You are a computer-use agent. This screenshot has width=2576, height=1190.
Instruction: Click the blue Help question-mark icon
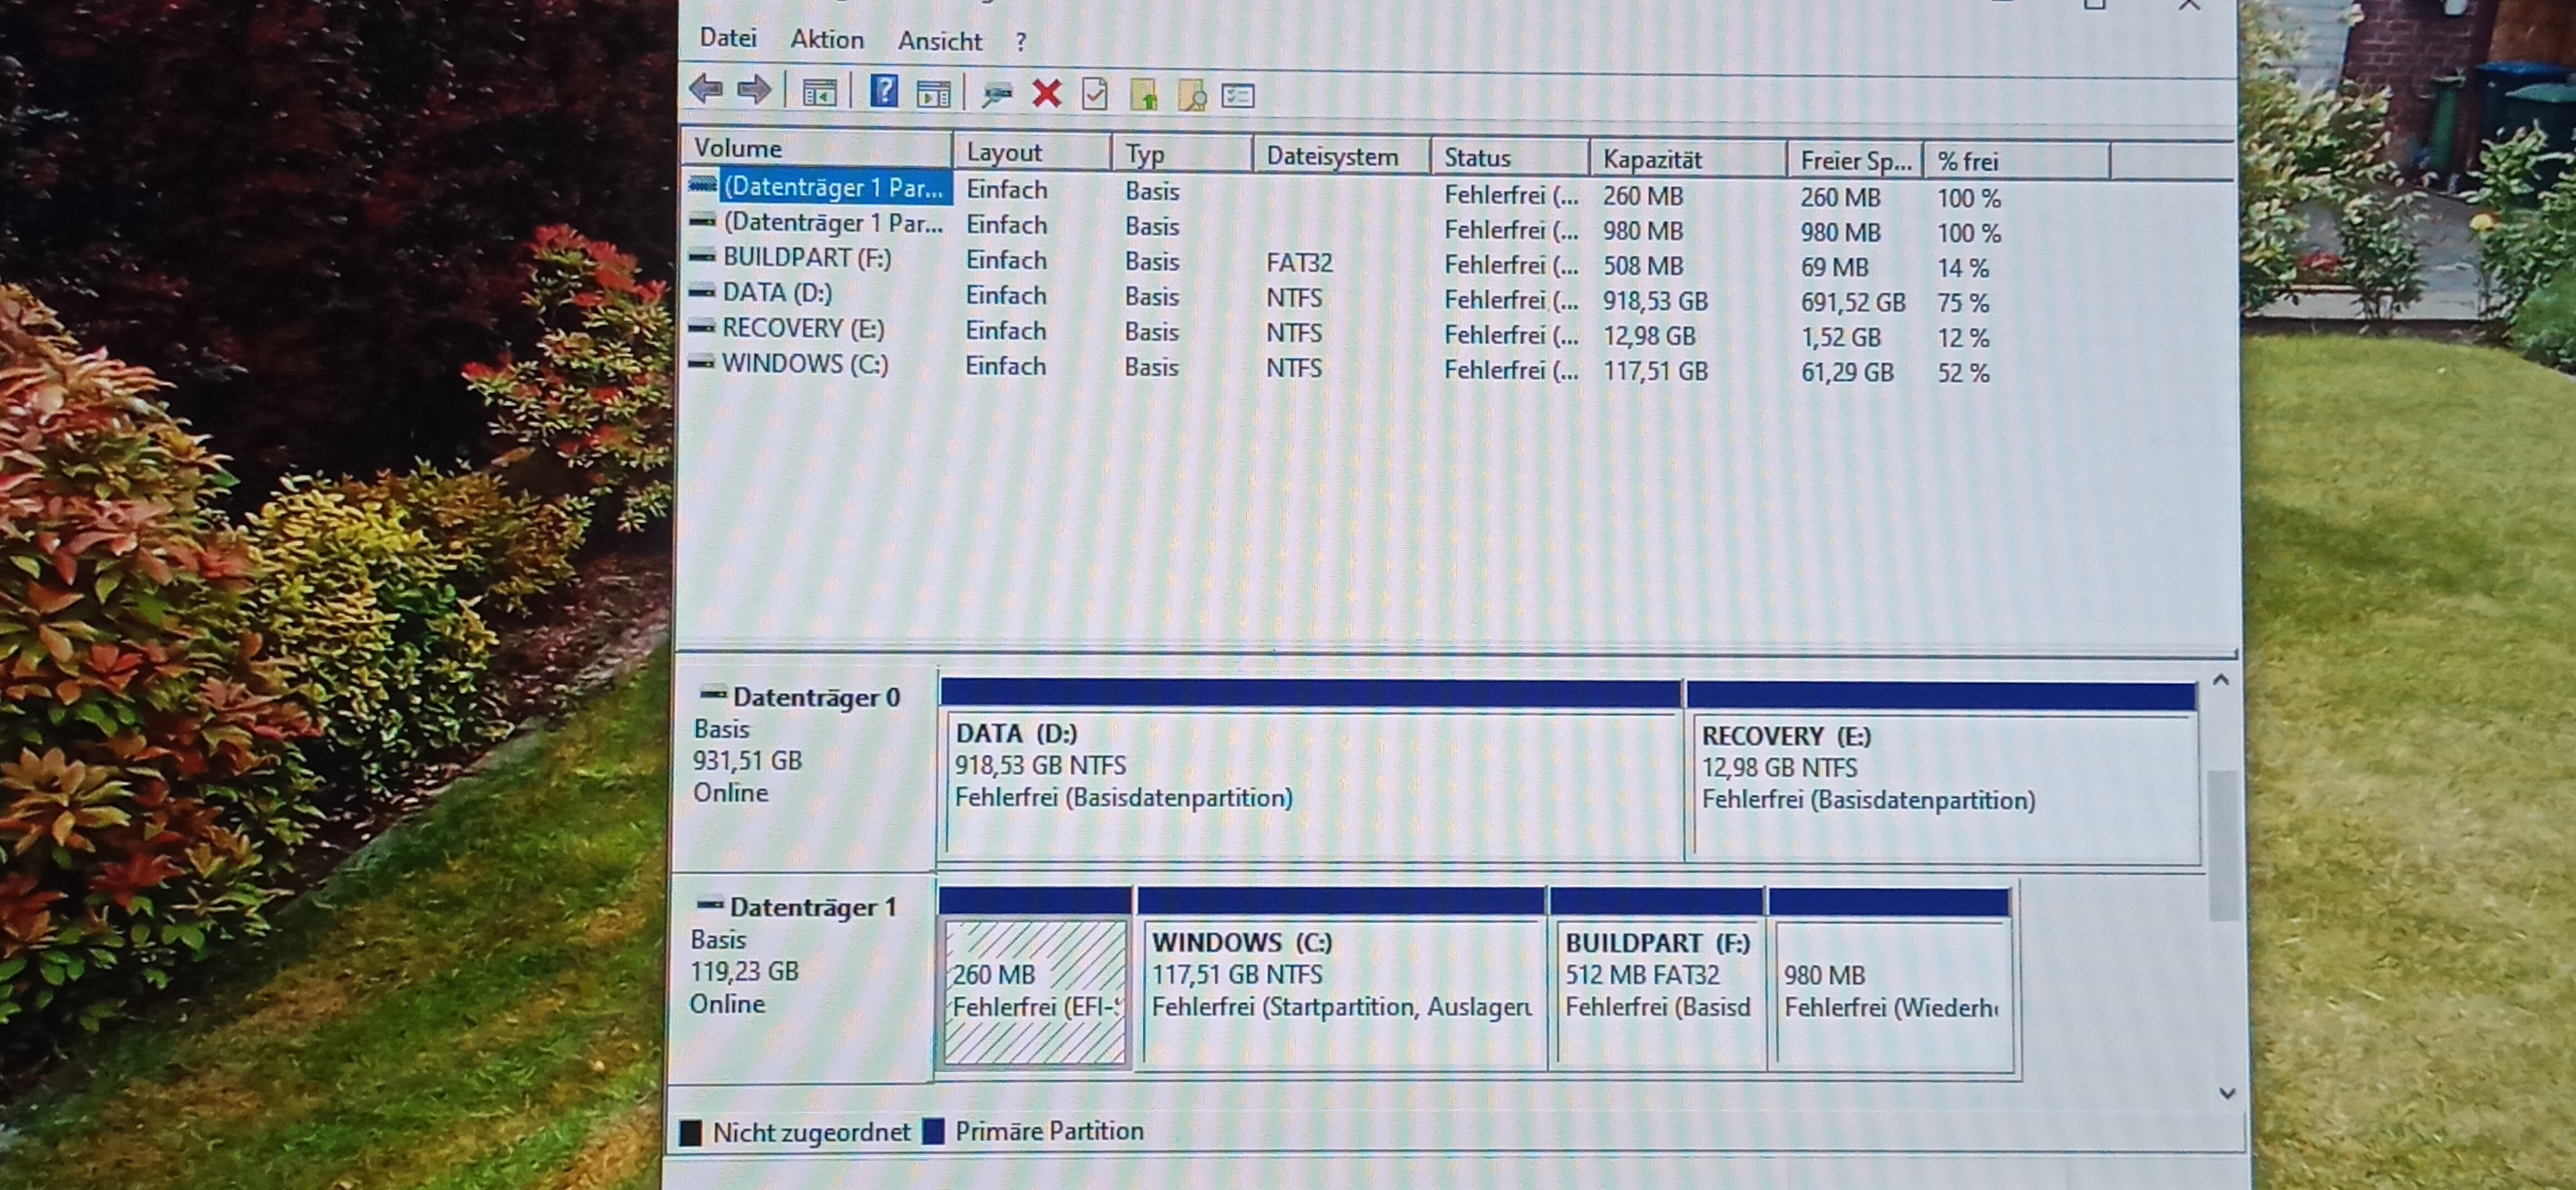(x=884, y=92)
